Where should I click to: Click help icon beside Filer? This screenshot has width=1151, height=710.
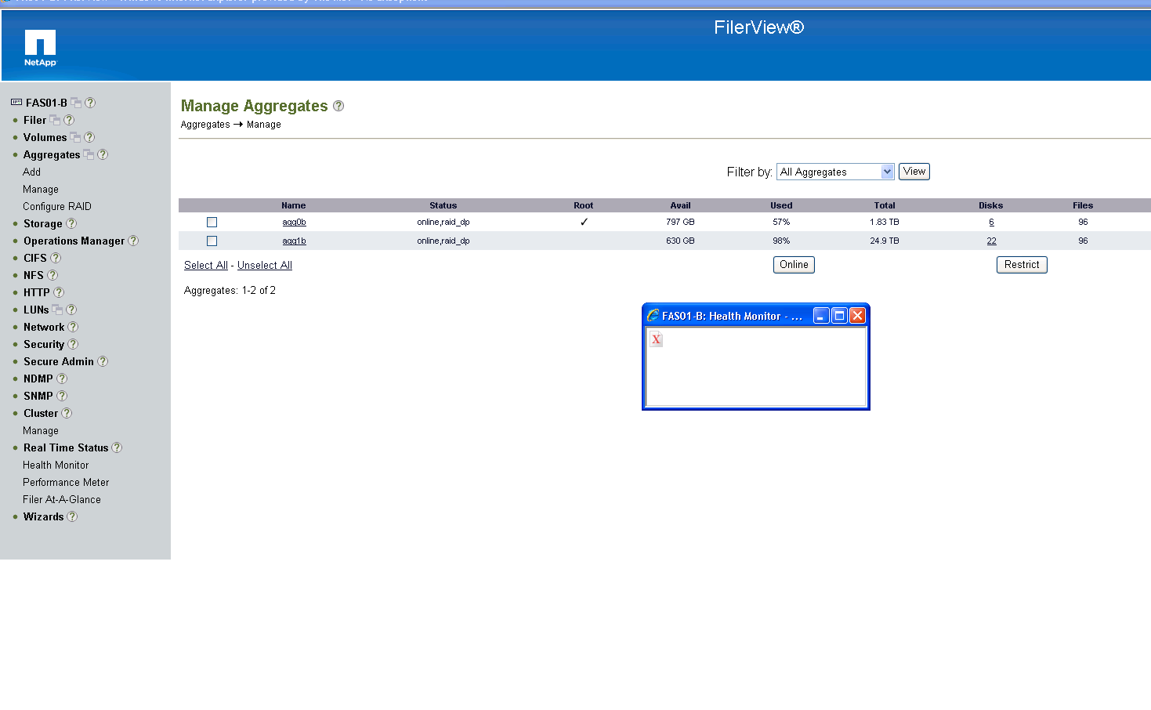[x=69, y=120]
